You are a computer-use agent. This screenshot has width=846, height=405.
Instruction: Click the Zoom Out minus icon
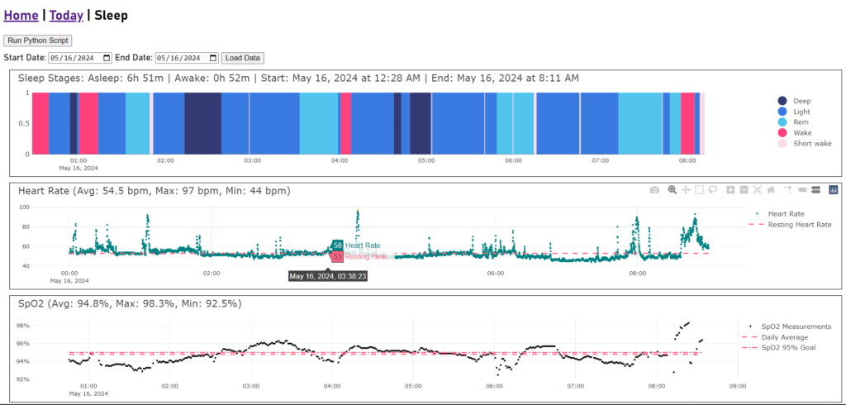click(x=744, y=190)
